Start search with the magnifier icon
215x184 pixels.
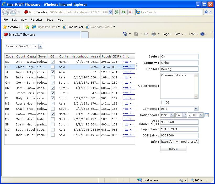click(x=206, y=12)
